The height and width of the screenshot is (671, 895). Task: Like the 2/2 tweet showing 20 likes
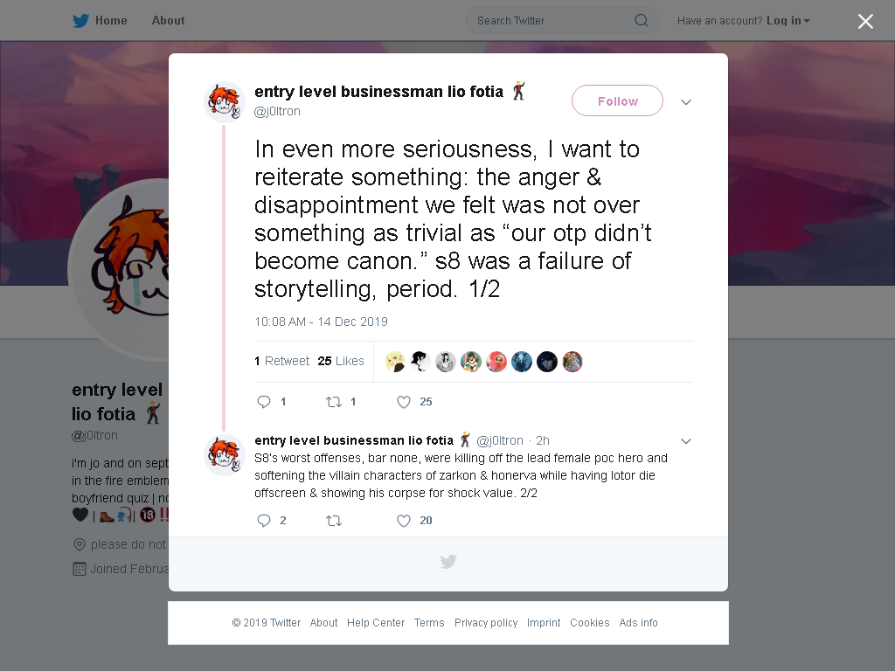(404, 521)
